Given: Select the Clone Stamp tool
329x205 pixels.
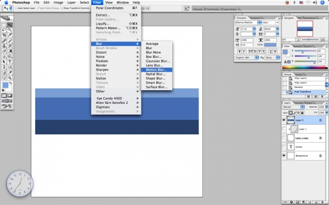Looking at the screenshot, I should tap(4, 46).
